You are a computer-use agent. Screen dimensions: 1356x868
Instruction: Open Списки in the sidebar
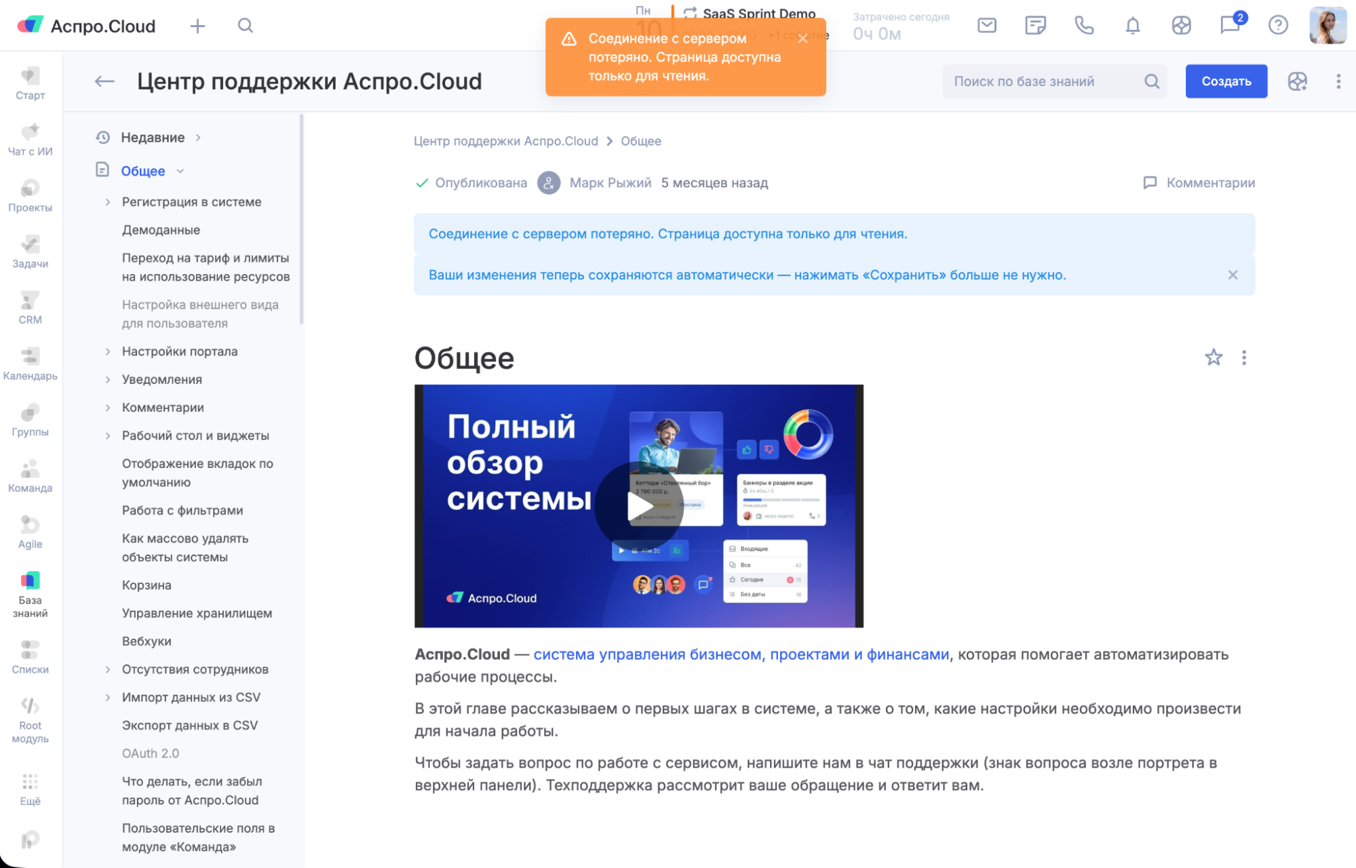pyautogui.click(x=31, y=658)
